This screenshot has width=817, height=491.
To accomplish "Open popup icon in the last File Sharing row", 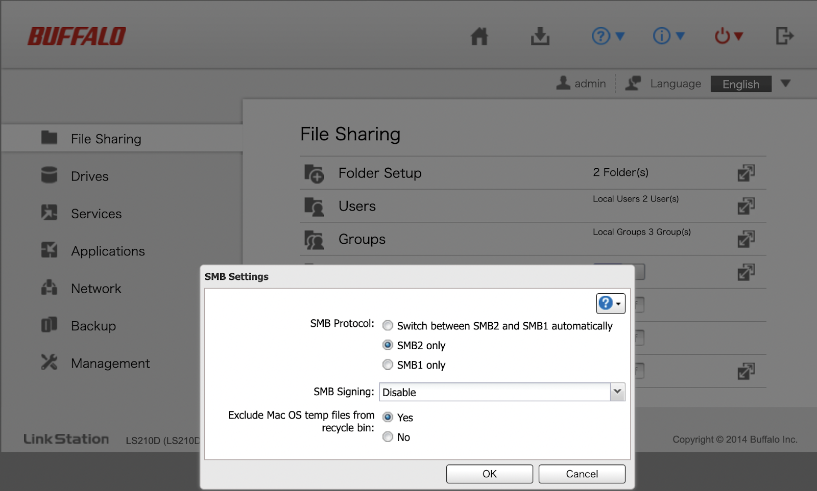I will 746,371.
